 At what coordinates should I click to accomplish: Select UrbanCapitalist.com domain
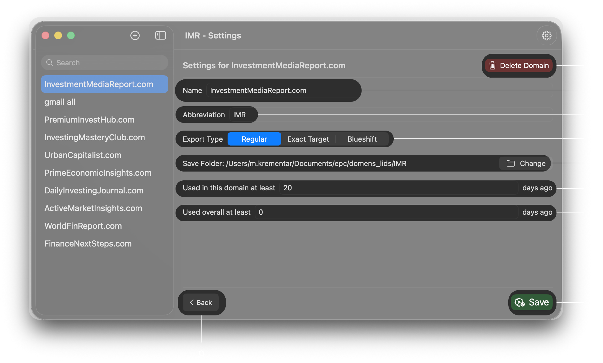point(83,155)
